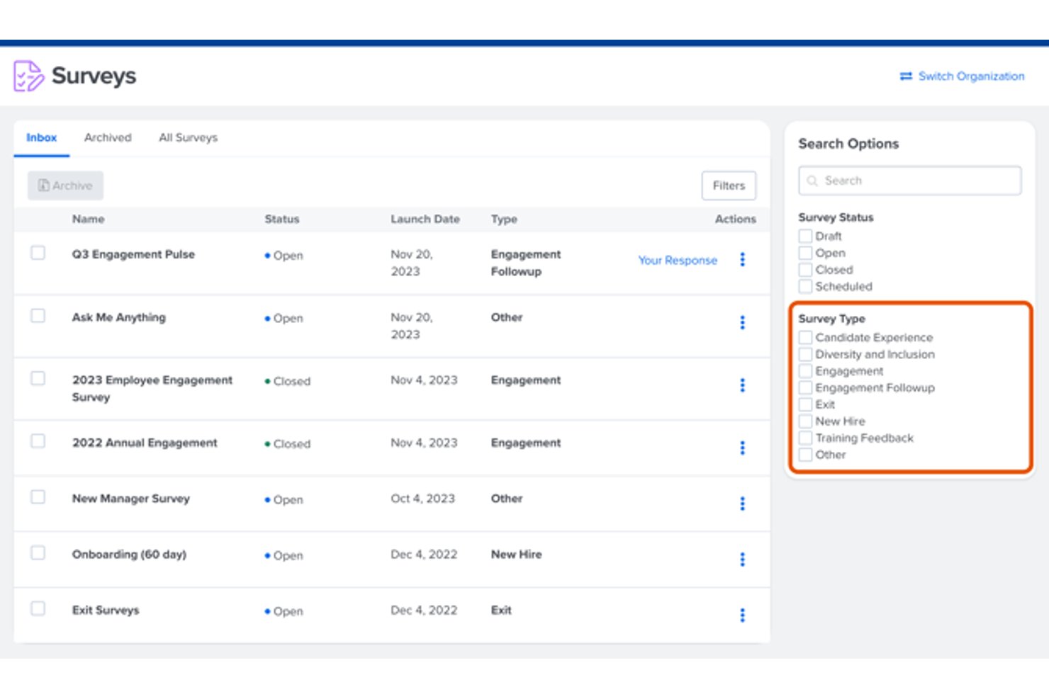
Task: Click the Status column header
Action: pos(282,220)
